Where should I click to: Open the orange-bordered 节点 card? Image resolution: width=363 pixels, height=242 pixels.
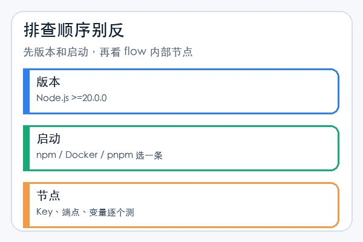pos(181,205)
